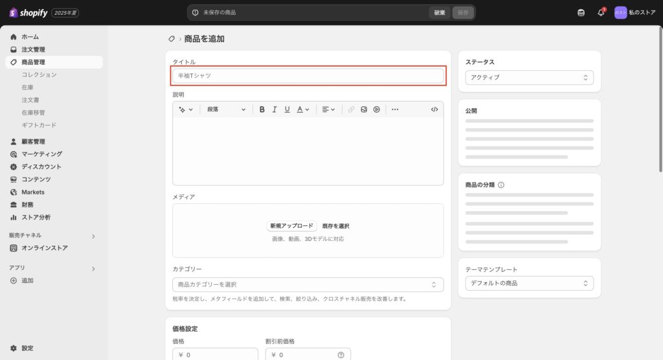Toggle italic formatting in description editor

pos(275,109)
